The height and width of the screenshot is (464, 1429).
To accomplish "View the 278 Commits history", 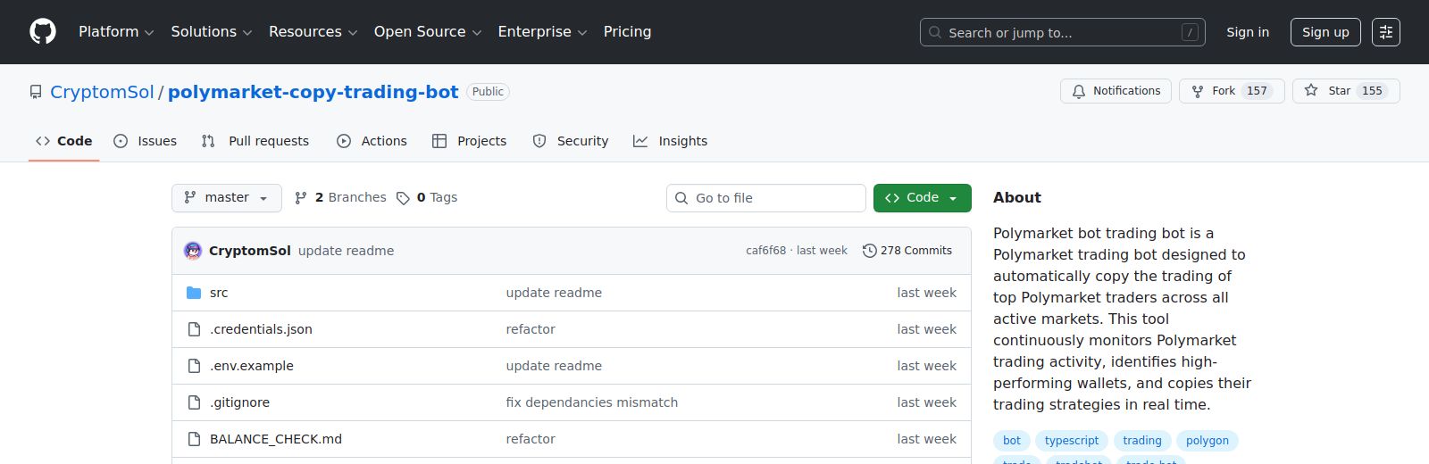I will 907,251.
